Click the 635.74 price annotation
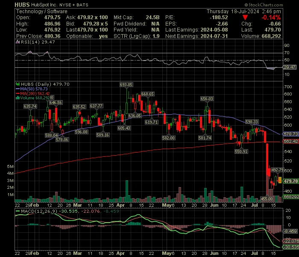 30,107
